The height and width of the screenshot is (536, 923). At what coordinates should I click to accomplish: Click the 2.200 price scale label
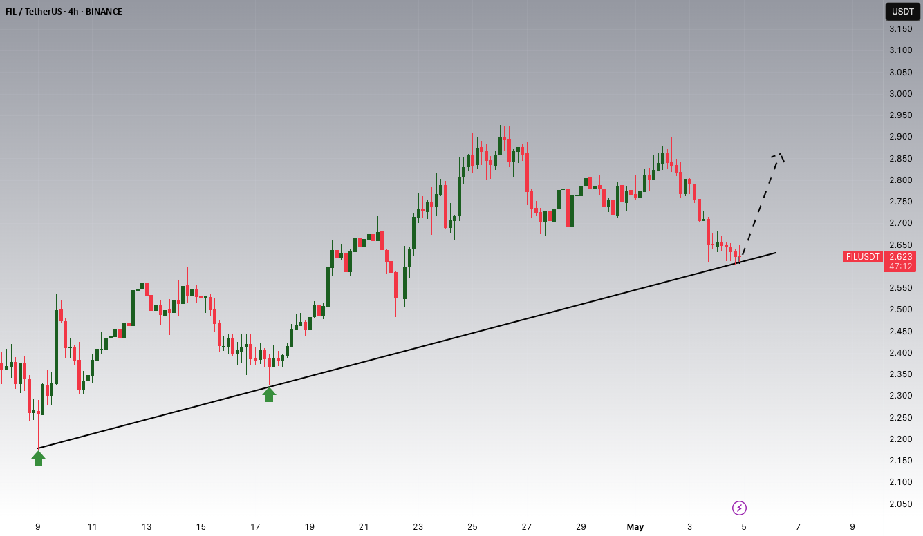(899, 439)
